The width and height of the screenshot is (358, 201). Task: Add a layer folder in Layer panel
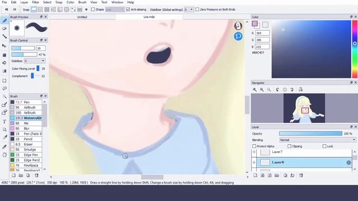coord(277,175)
